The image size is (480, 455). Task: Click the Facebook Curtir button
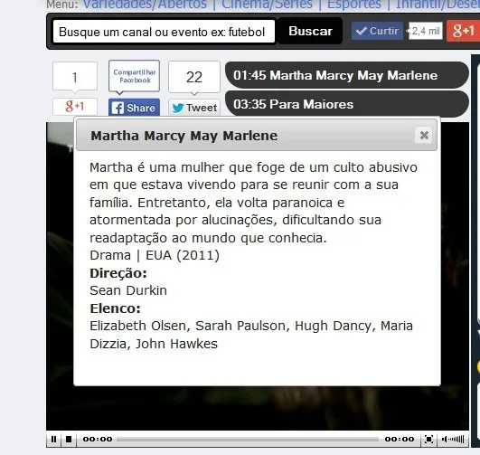click(377, 31)
